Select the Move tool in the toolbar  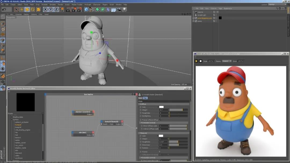(22, 9)
